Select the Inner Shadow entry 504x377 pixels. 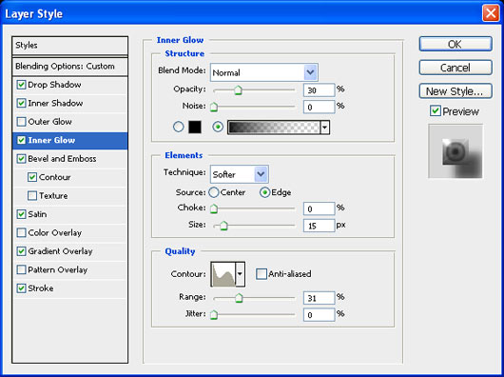coord(55,103)
